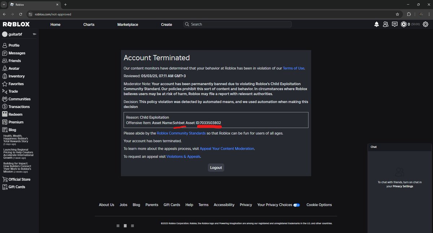Open Blog in the sidebar
433x233 pixels.
[x=9, y=129]
